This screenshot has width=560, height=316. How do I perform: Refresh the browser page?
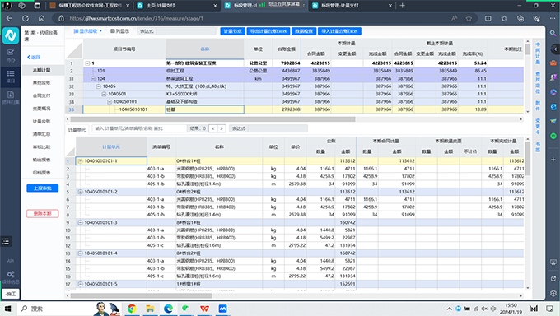pos(26,18)
